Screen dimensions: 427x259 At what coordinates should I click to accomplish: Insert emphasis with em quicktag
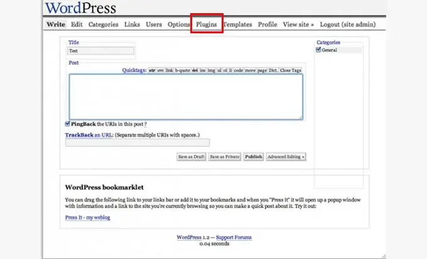pos(160,70)
